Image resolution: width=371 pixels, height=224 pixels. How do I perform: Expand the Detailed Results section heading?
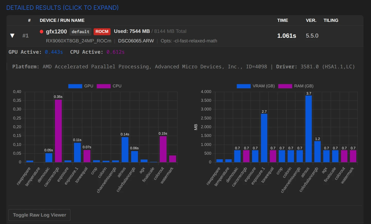click(x=62, y=8)
